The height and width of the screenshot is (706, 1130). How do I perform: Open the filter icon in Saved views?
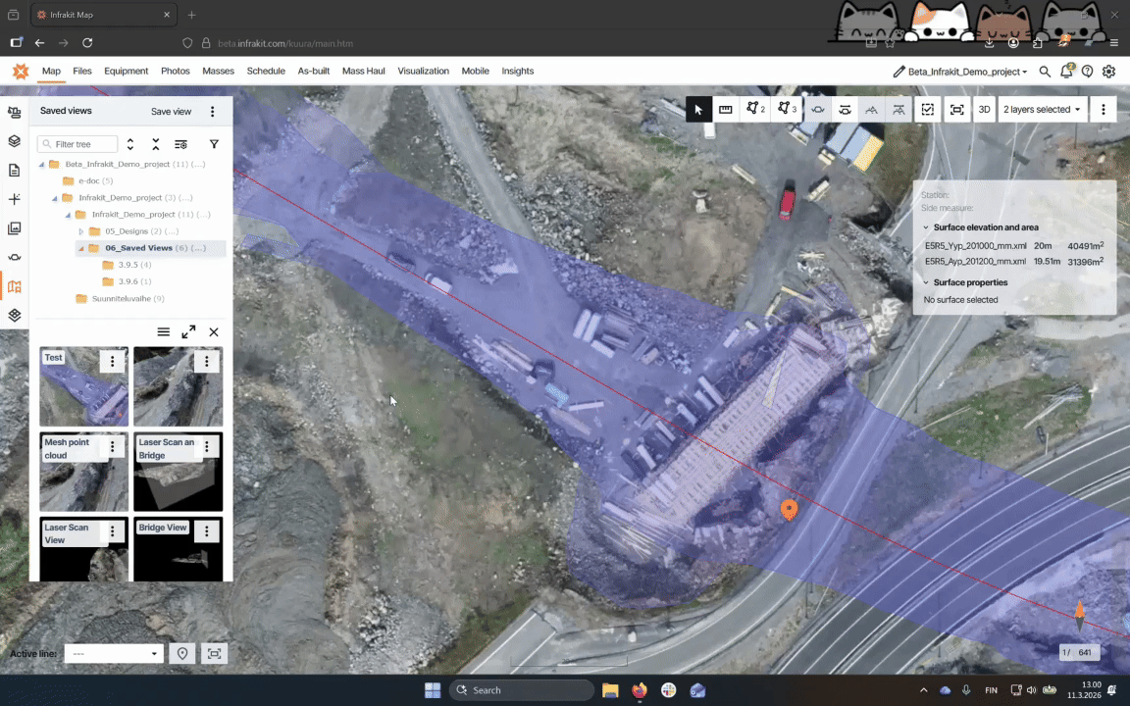click(214, 144)
